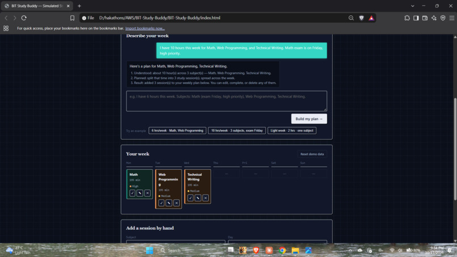This screenshot has width=457, height=257.
Task: Click the Build my plan button
Action: [x=309, y=119]
